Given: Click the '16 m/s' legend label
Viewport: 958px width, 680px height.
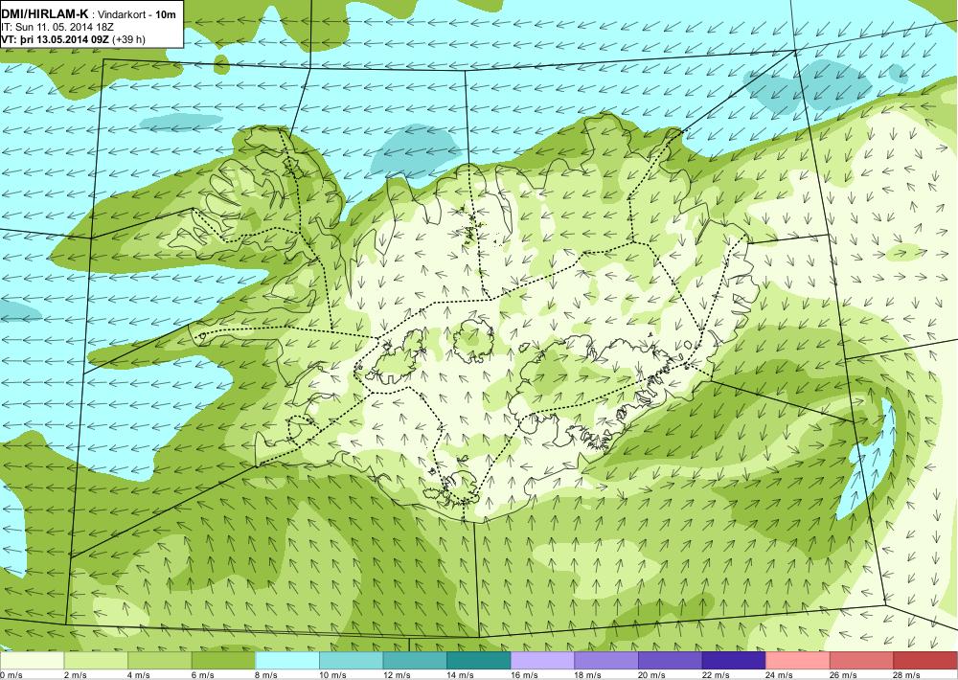Looking at the screenshot, I should coord(524,675).
